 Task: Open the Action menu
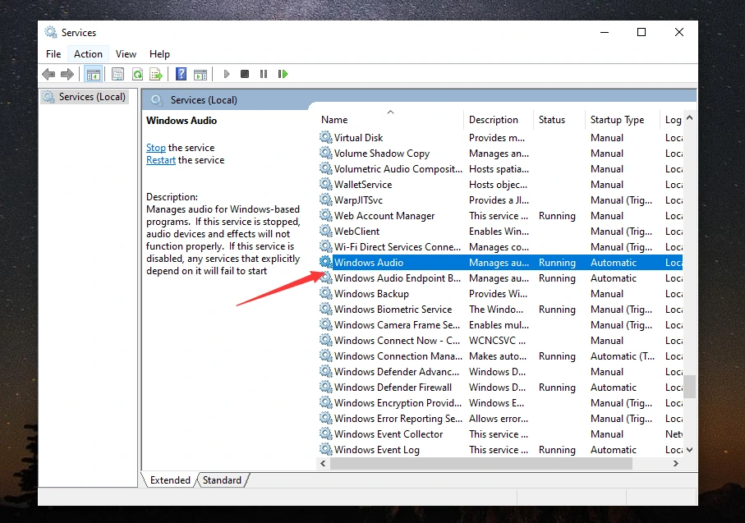[x=88, y=54]
